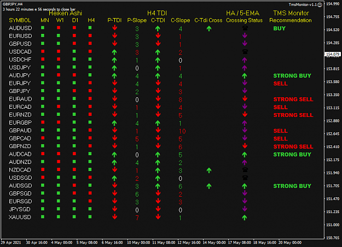Viewport: 342px width, 247px height.
Task: Click the AUDJPY STRONG BUY recommendation
Action: [x=292, y=75]
